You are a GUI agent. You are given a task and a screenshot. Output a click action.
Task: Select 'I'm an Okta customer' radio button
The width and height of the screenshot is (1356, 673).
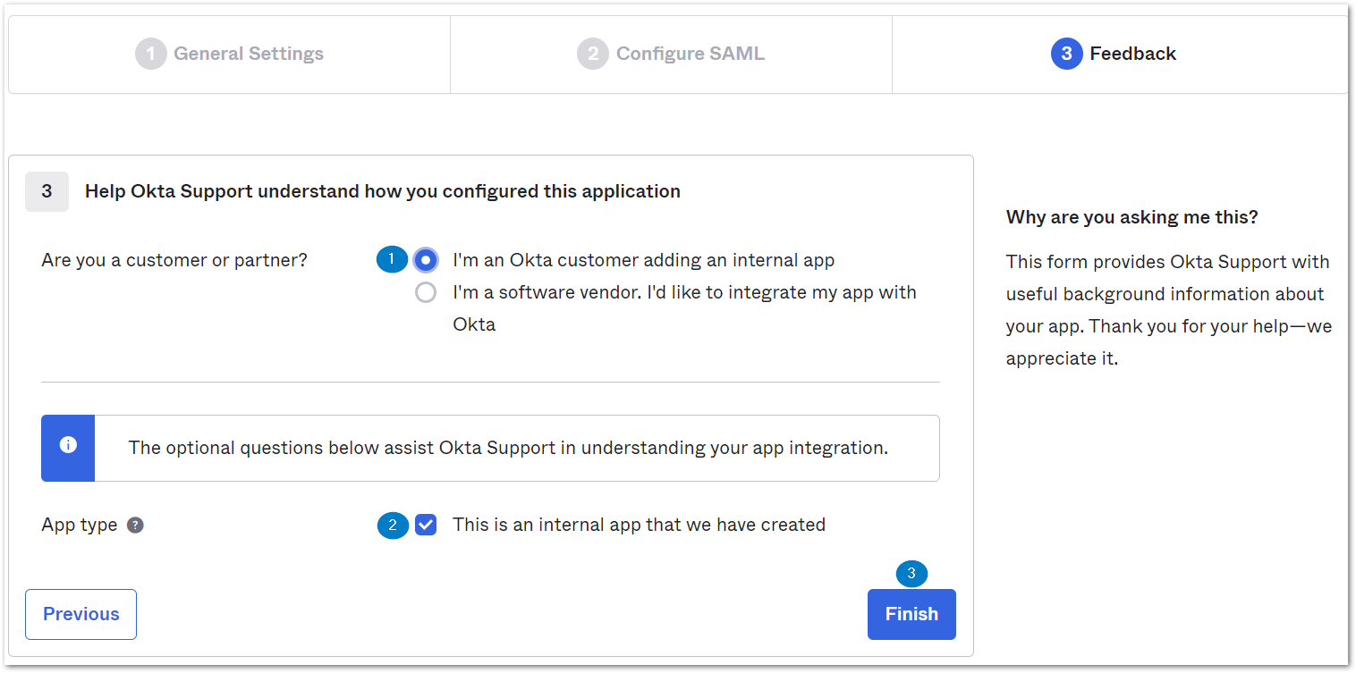click(x=426, y=260)
